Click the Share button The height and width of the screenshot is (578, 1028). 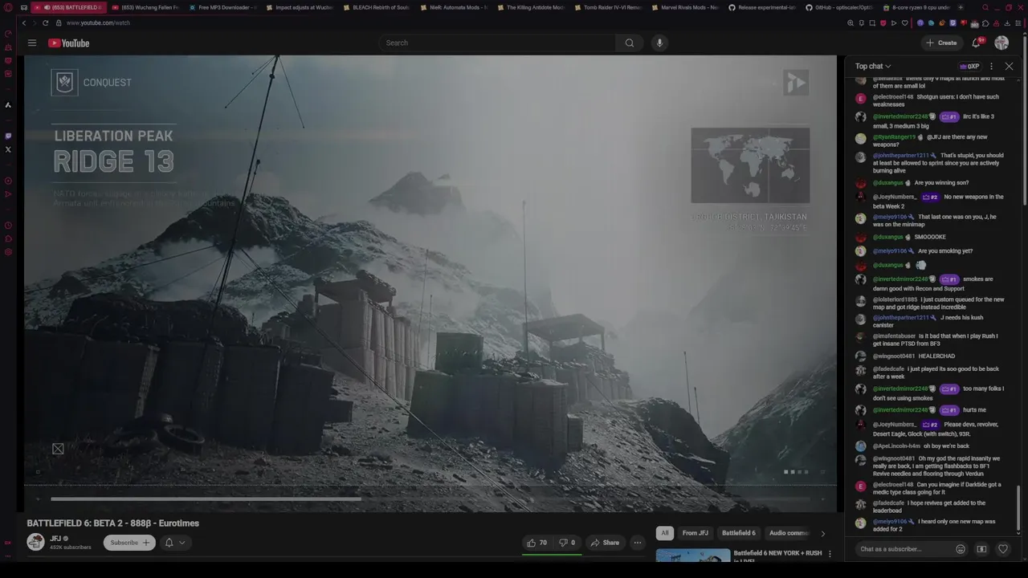(x=606, y=543)
